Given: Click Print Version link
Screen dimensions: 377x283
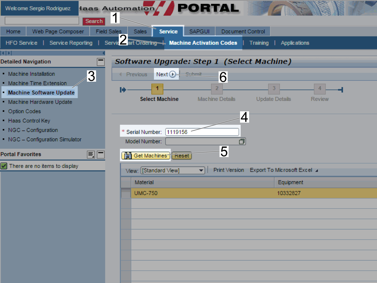Looking at the screenshot, I should tap(229, 170).
